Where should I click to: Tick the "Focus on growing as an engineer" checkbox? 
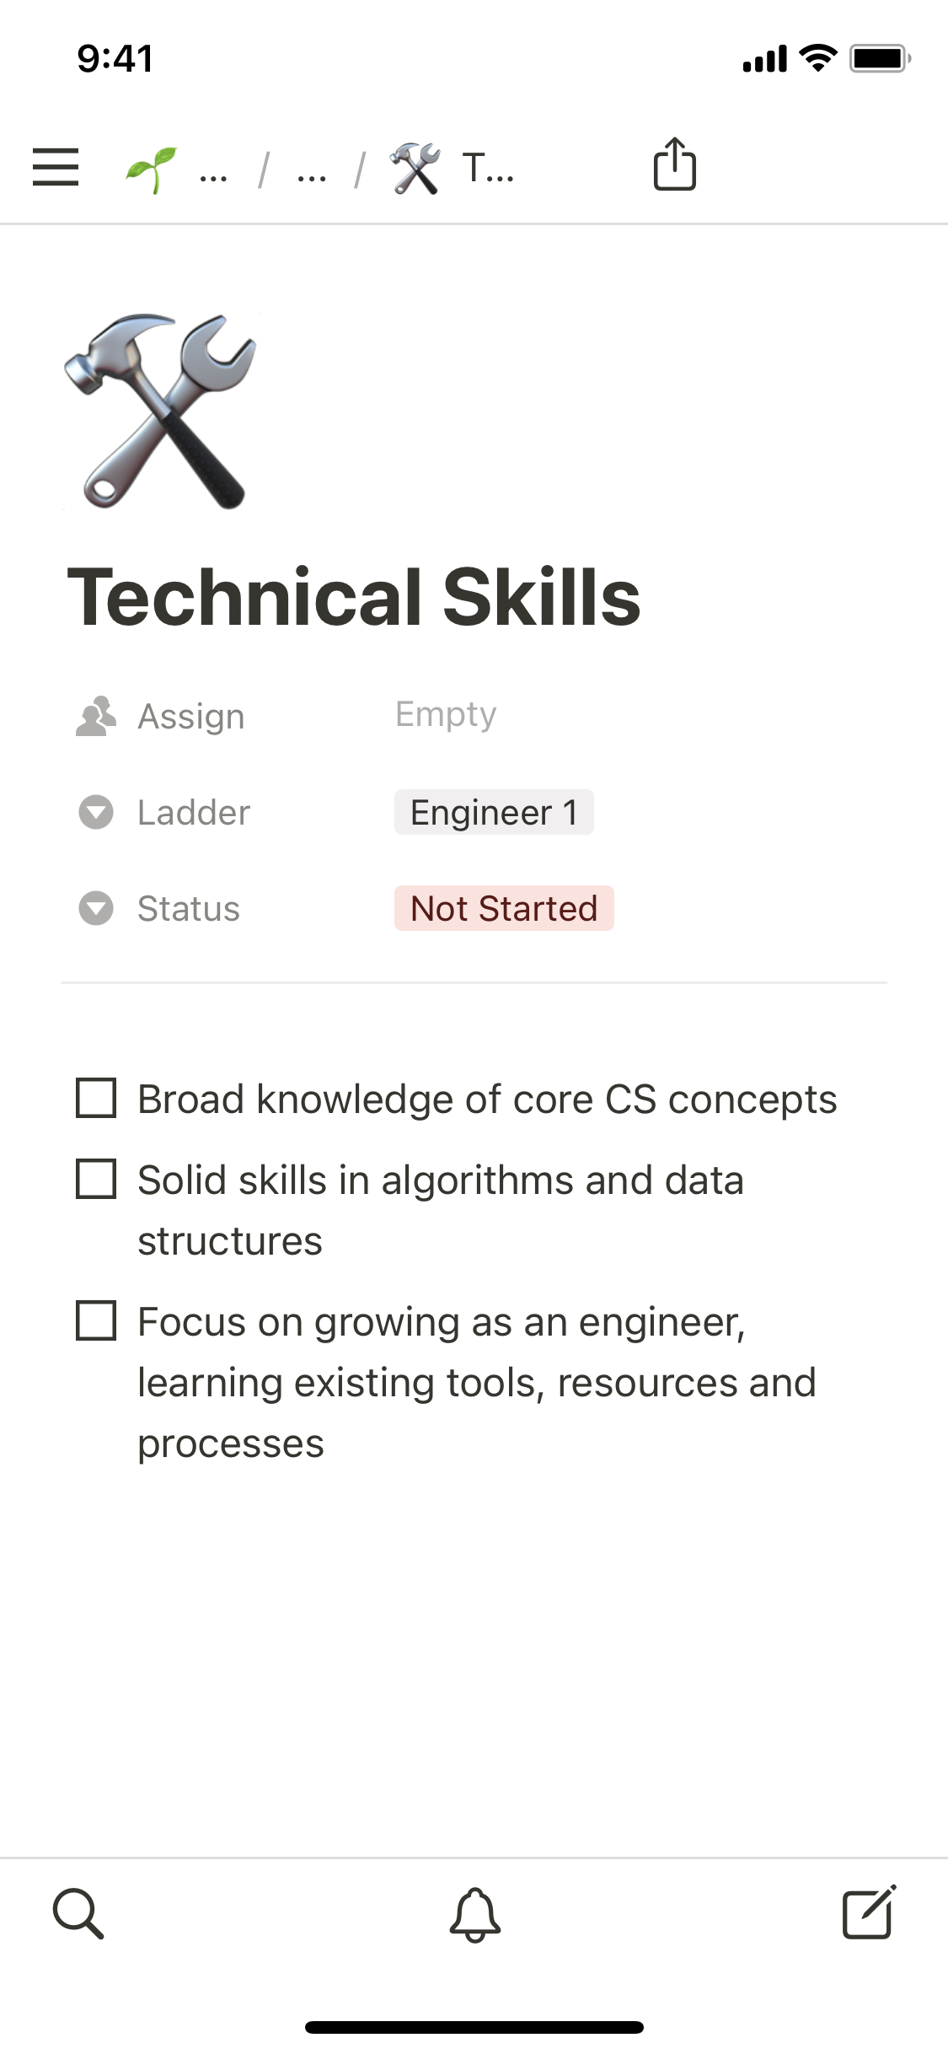click(x=96, y=1320)
